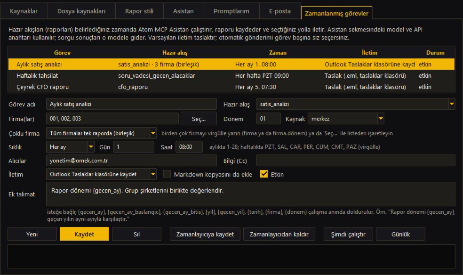463x275 pixels.
Task: Click the Görev column header
Action: [x=62, y=53]
